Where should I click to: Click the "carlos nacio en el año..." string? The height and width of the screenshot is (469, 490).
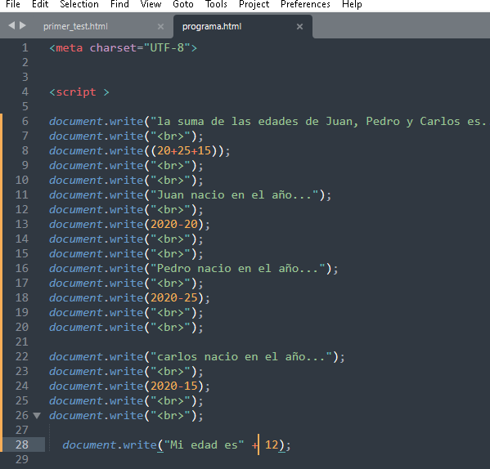tap(241, 357)
